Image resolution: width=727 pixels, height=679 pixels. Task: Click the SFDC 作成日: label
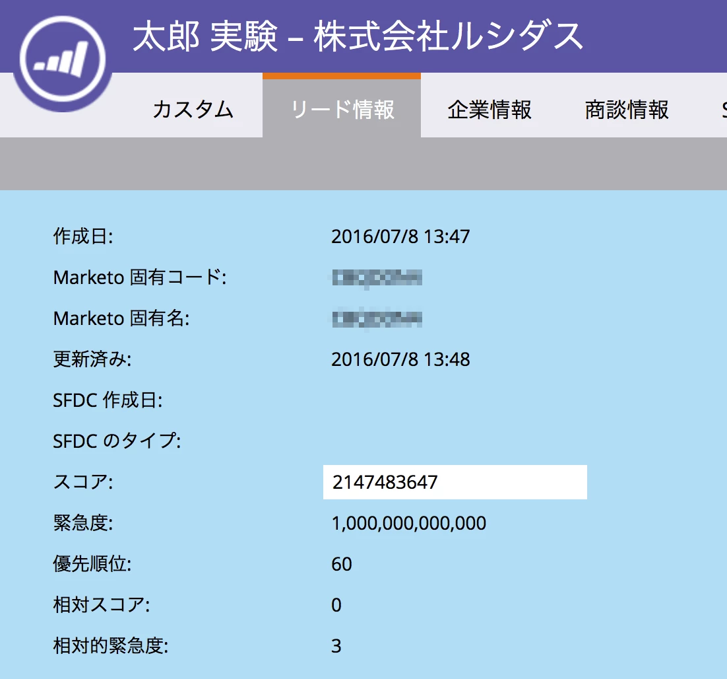click(108, 400)
